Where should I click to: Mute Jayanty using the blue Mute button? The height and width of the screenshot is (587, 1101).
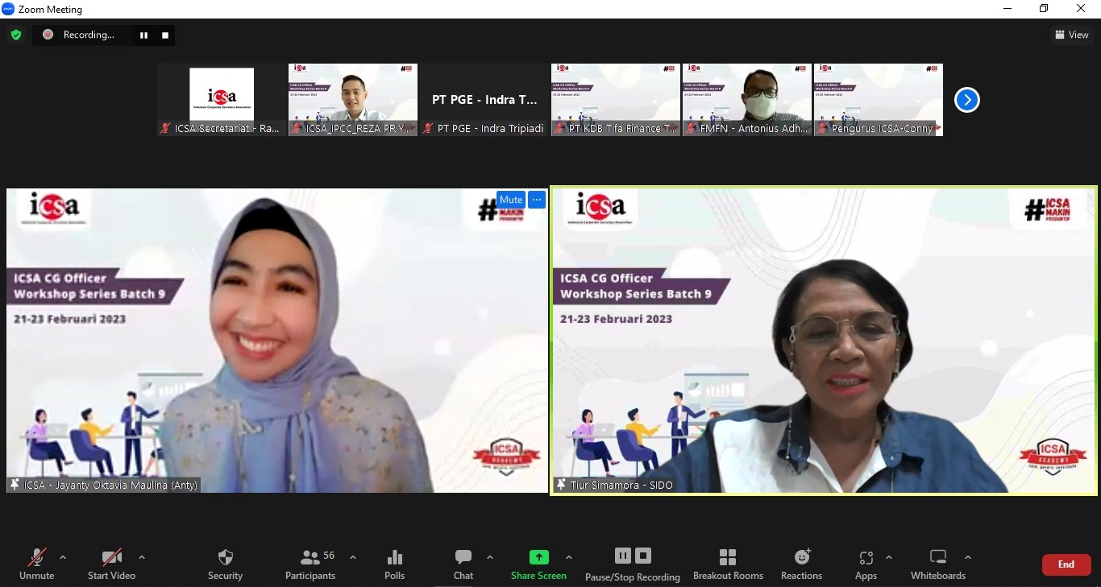click(511, 200)
